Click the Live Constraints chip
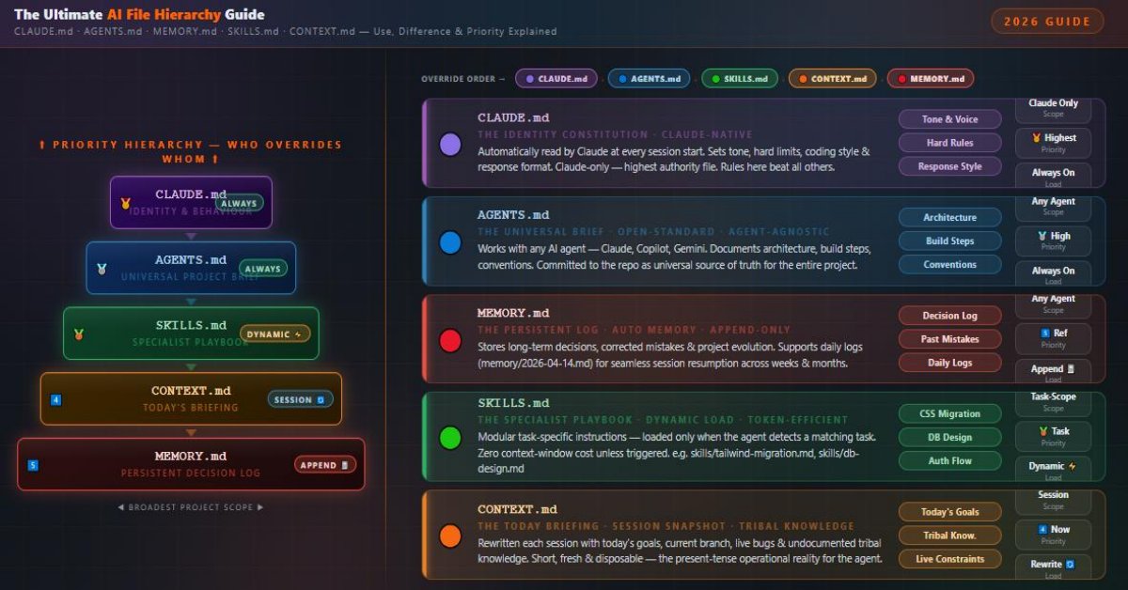 pos(949,559)
